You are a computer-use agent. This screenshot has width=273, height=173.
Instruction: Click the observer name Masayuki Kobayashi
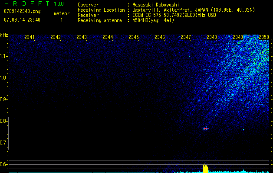pos(156,5)
